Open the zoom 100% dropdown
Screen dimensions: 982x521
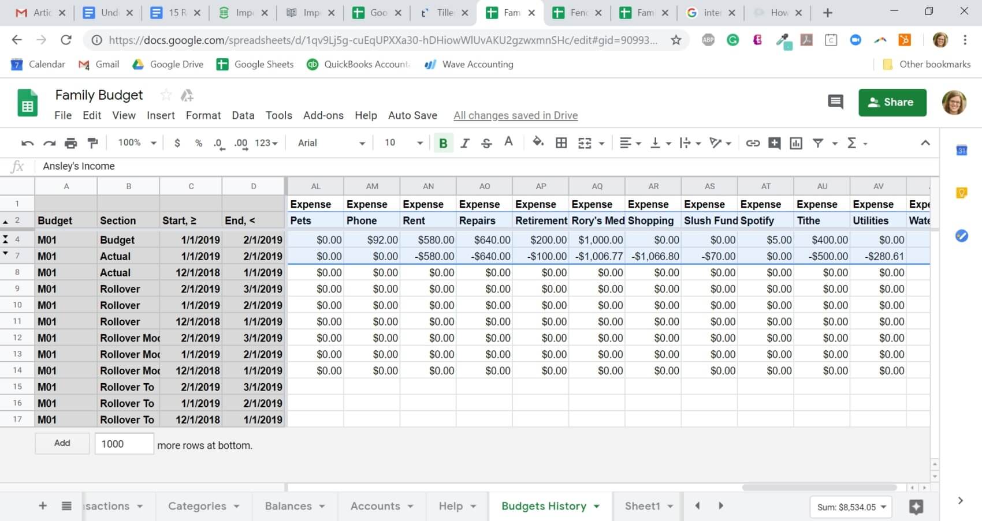tap(137, 143)
